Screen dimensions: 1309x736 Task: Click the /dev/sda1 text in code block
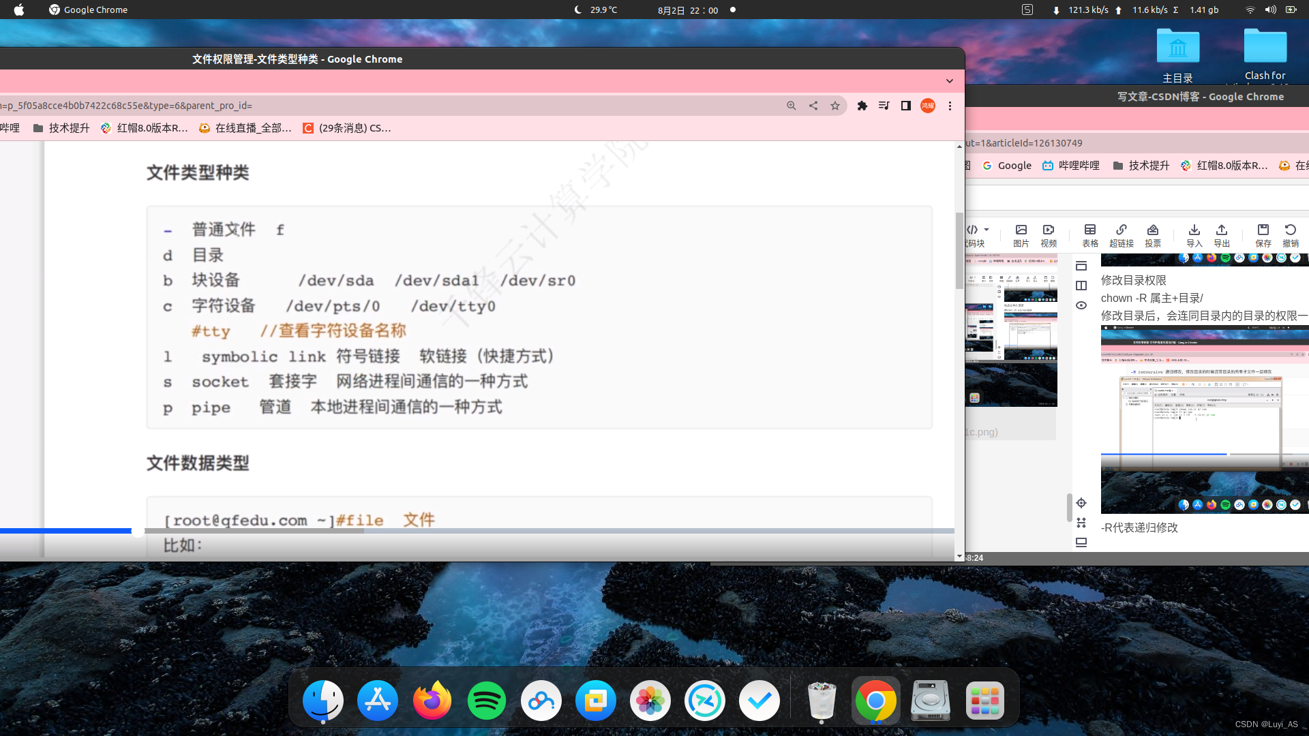(x=436, y=281)
